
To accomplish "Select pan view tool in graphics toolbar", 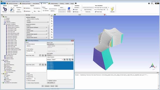I will point(52,18).
